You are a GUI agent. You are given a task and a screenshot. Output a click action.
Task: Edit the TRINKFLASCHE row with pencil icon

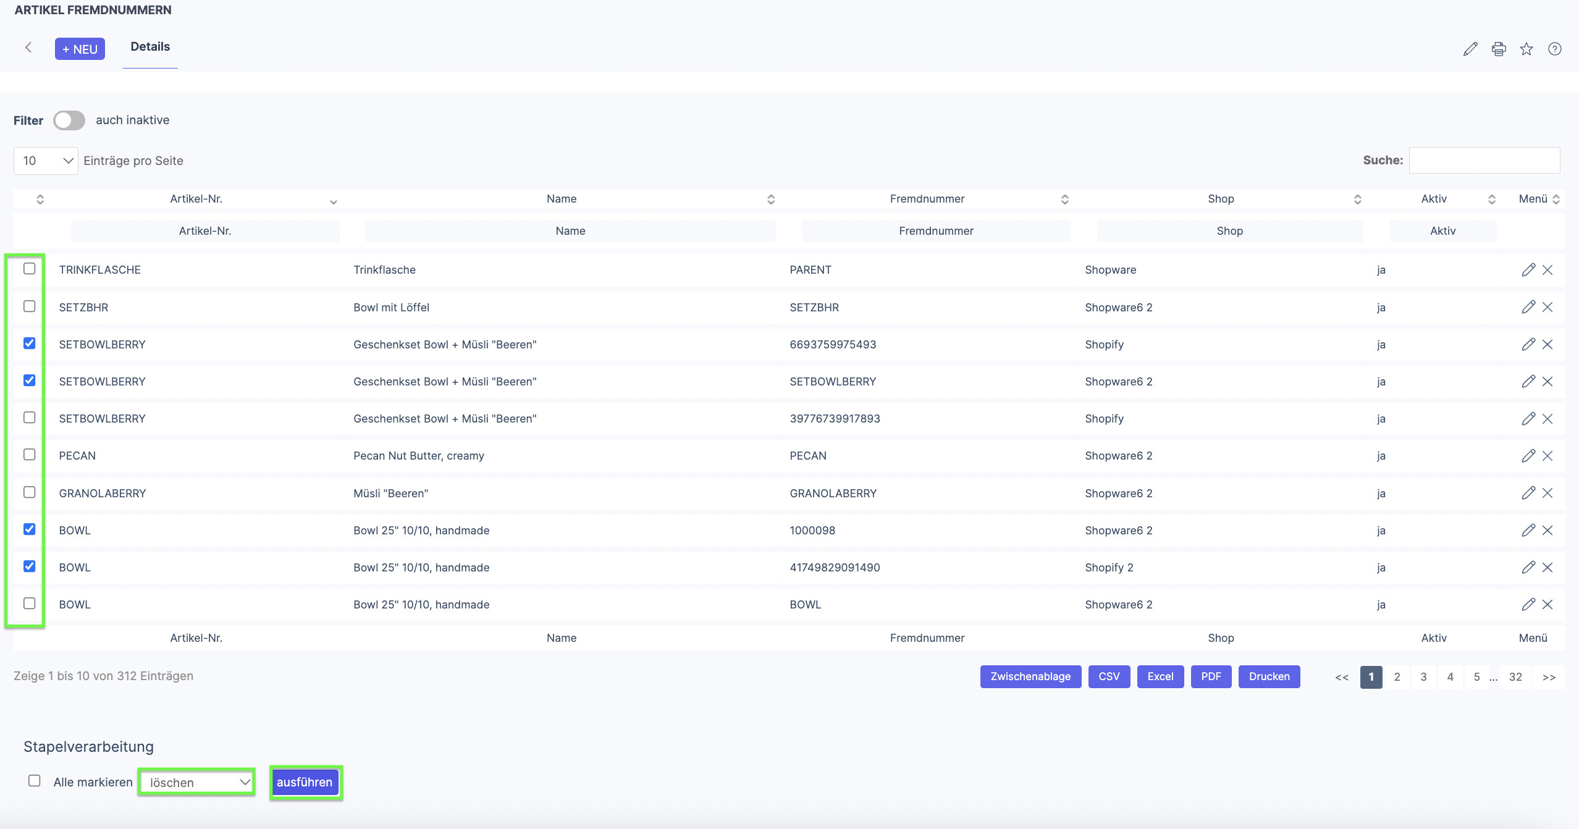click(x=1528, y=270)
